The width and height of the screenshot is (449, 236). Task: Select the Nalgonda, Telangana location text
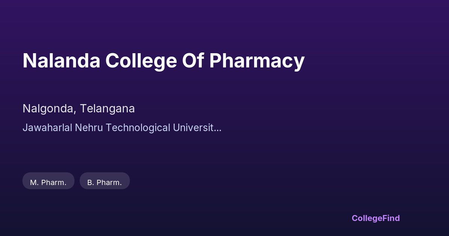(x=79, y=109)
